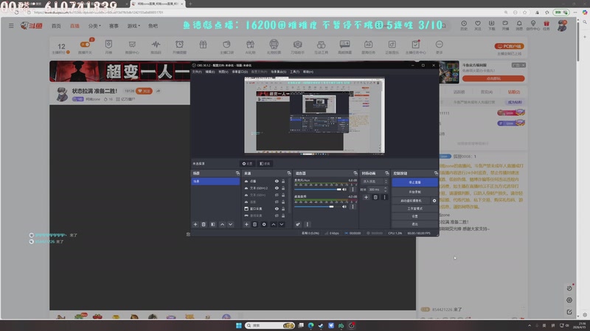The image size is (590, 331).
Task: Click orange PC客户端 button on Douyu
Action: (509, 46)
